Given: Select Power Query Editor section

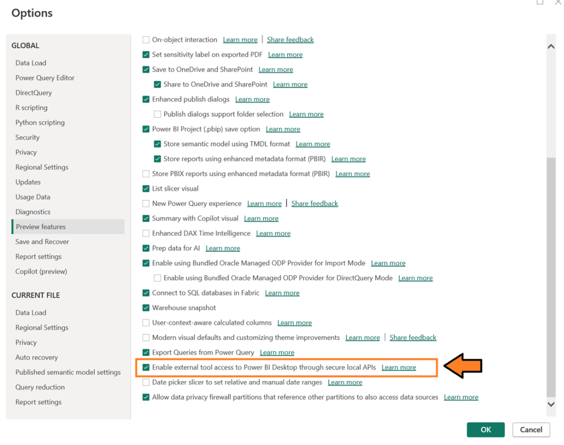Looking at the screenshot, I should [x=45, y=78].
